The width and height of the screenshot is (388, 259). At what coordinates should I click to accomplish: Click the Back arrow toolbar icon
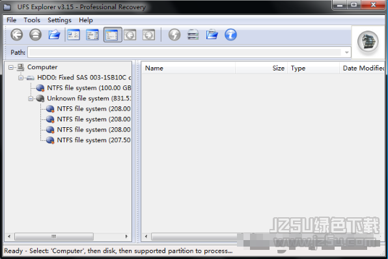click(x=16, y=35)
